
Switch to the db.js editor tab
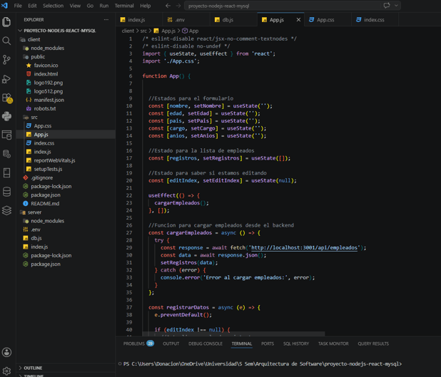233,20
